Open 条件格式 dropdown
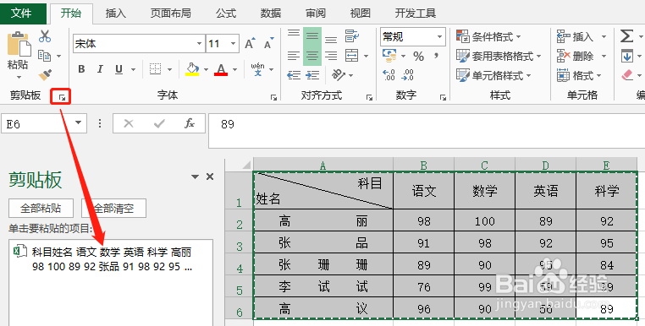645x326 pixels. [x=488, y=36]
